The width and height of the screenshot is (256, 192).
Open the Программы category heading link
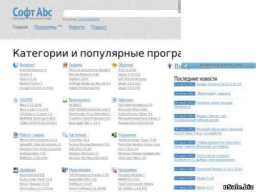(127, 170)
